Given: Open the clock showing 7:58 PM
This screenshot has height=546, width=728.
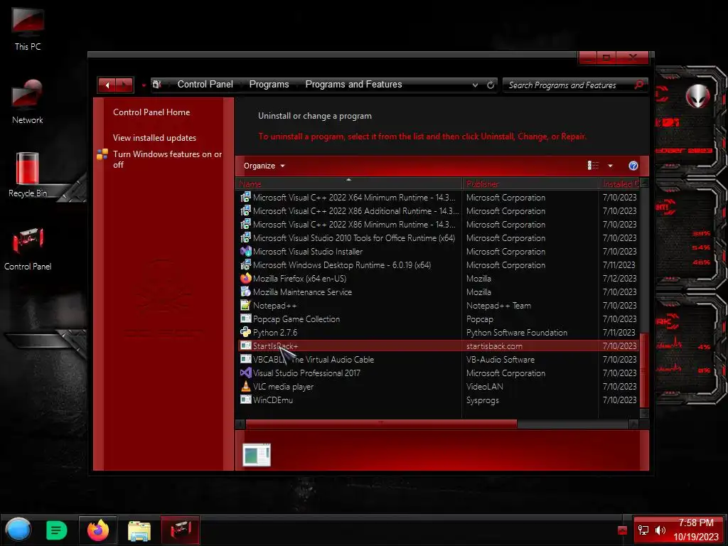Looking at the screenshot, I should point(696,530).
